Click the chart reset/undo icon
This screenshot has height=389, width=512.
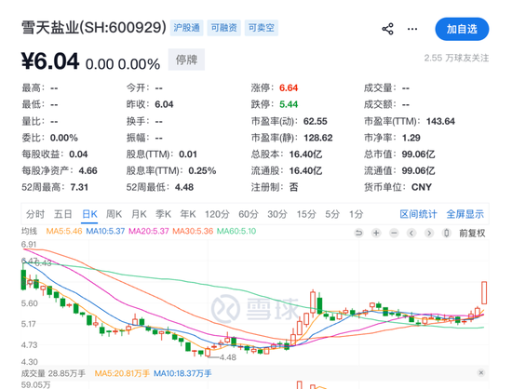(358, 233)
